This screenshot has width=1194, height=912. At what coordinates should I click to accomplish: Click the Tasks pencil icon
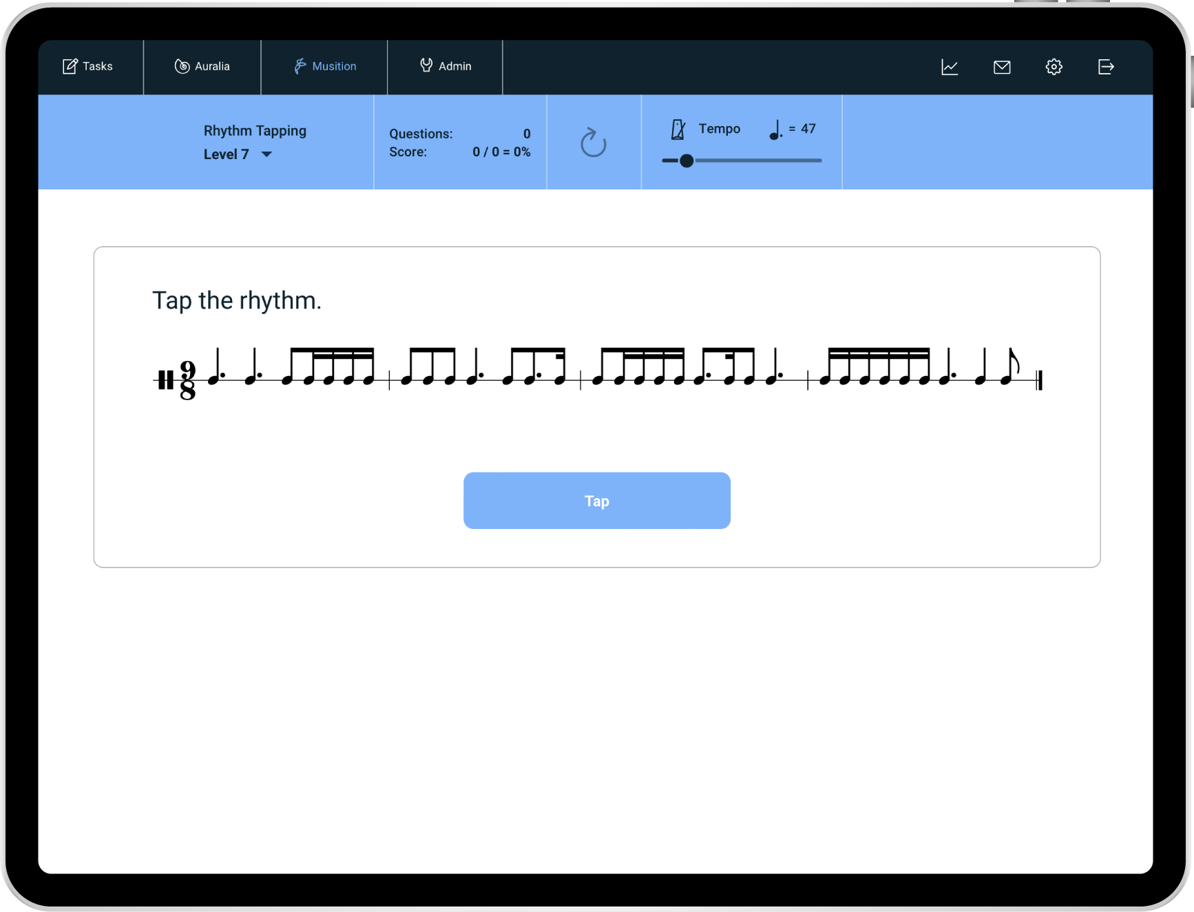pyautogui.click(x=70, y=66)
